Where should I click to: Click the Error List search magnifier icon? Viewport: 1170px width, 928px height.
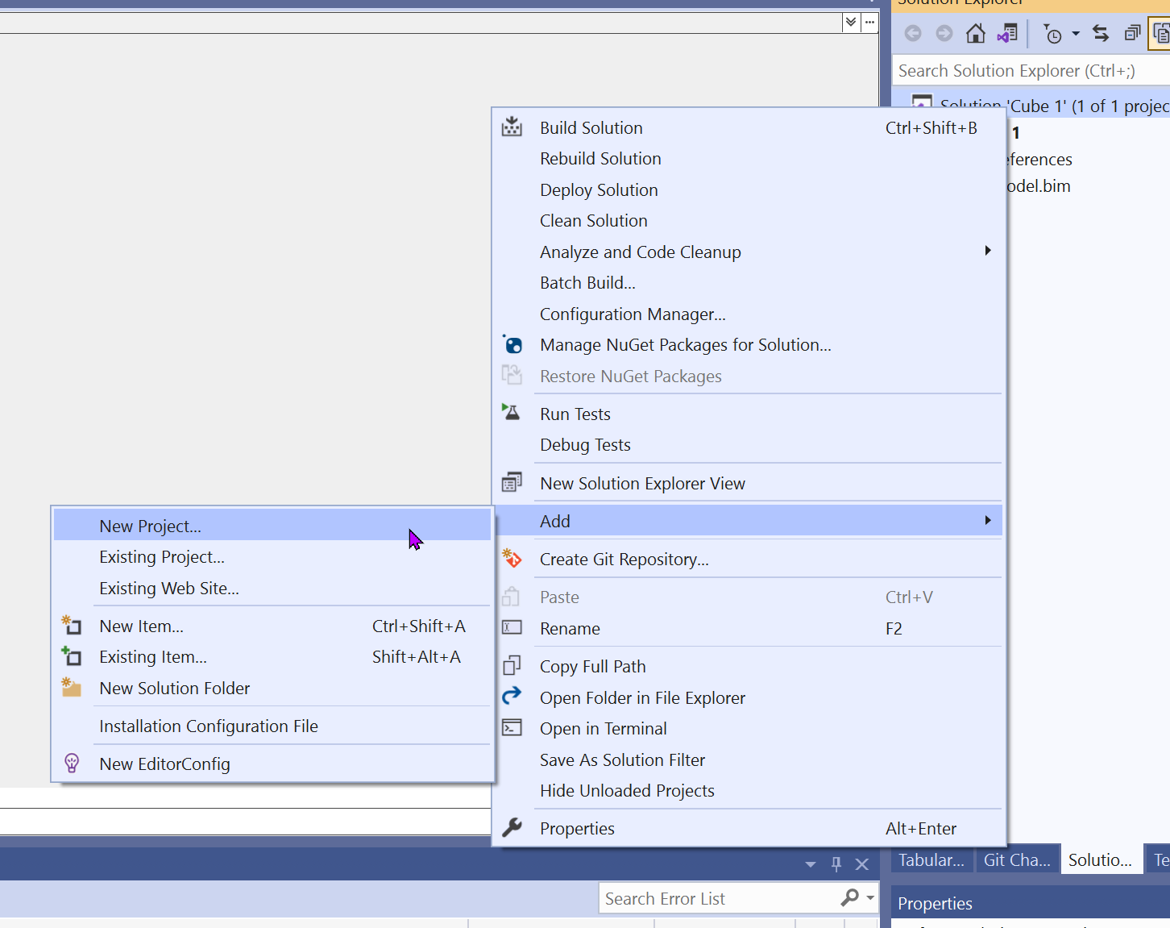pyautogui.click(x=849, y=897)
